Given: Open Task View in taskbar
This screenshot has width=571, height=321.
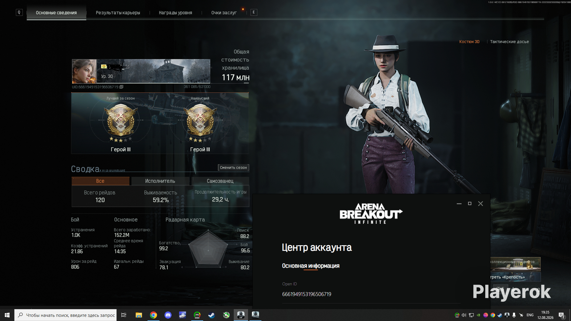Looking at the screenshot, I should (124, 315).
